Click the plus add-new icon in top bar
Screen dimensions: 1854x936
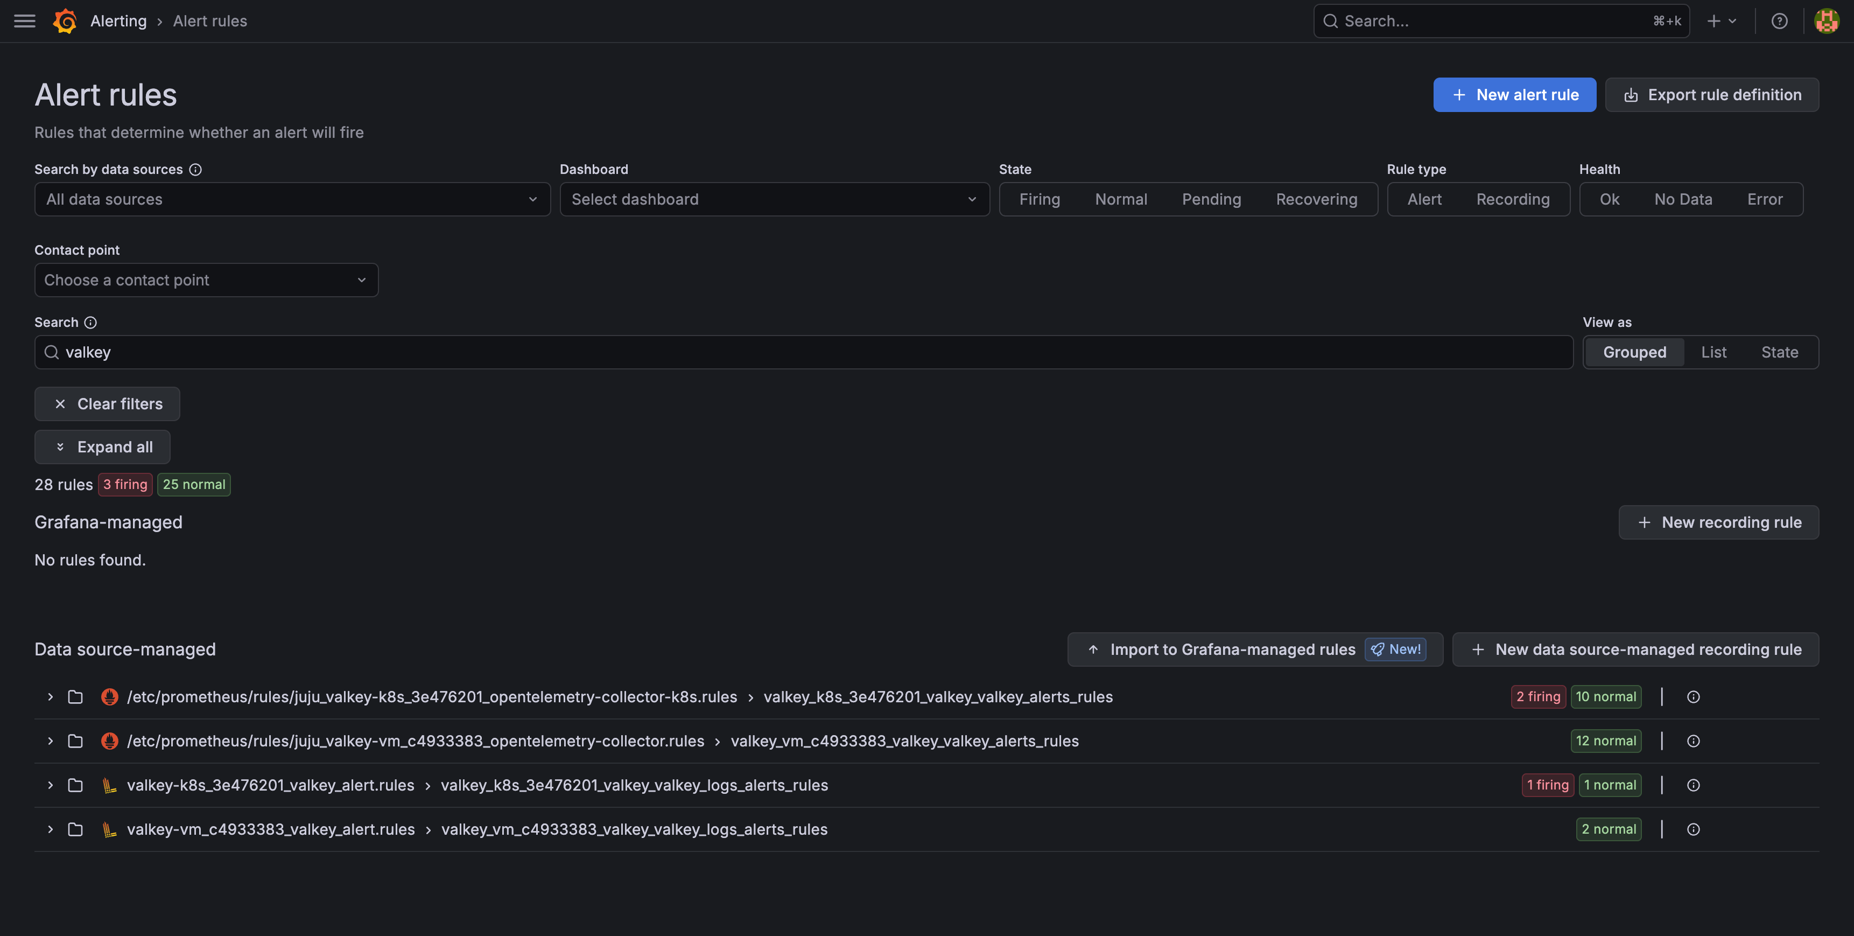(x=1713, y=21)
